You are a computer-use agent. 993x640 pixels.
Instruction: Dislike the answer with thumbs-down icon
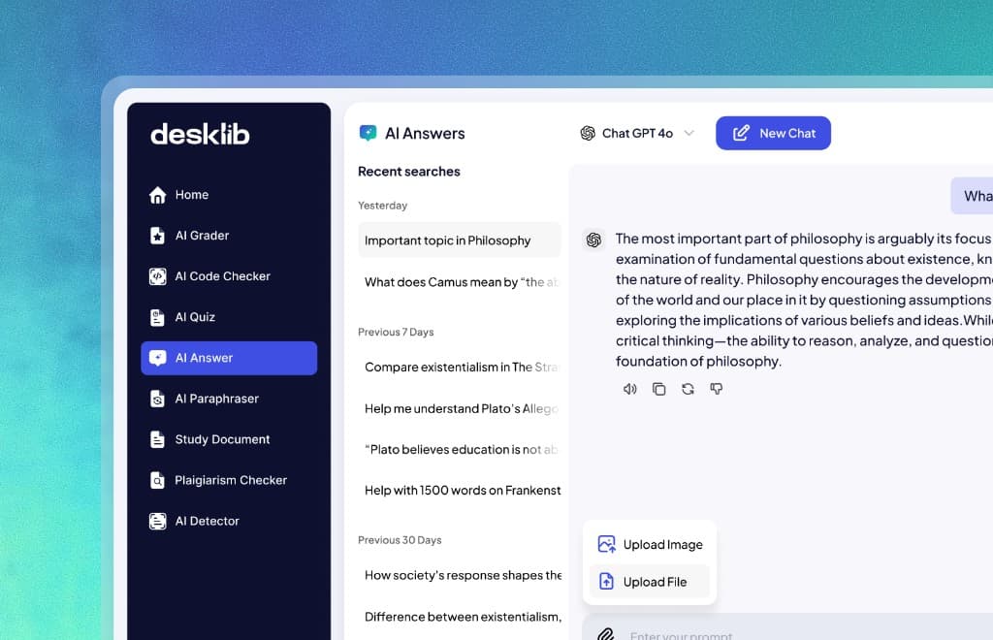pos(717,389)
